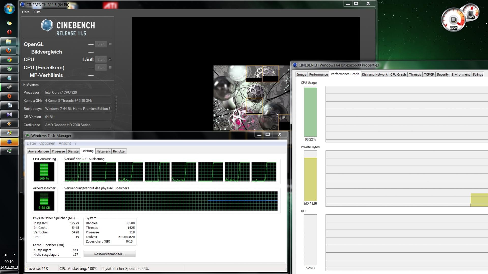Switch to the Anwendungen tab
The height and width of the screenshot is (274, 488).
point(38,151)
